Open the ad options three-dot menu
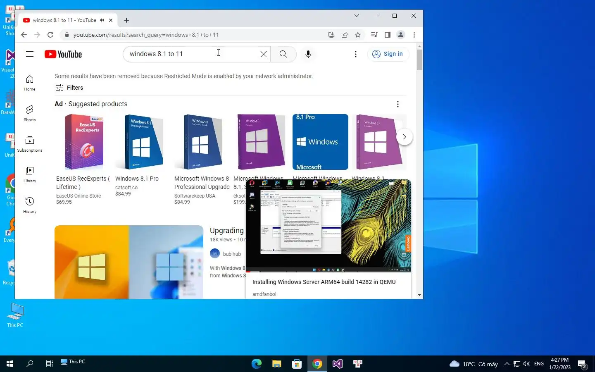 (397, 104)
